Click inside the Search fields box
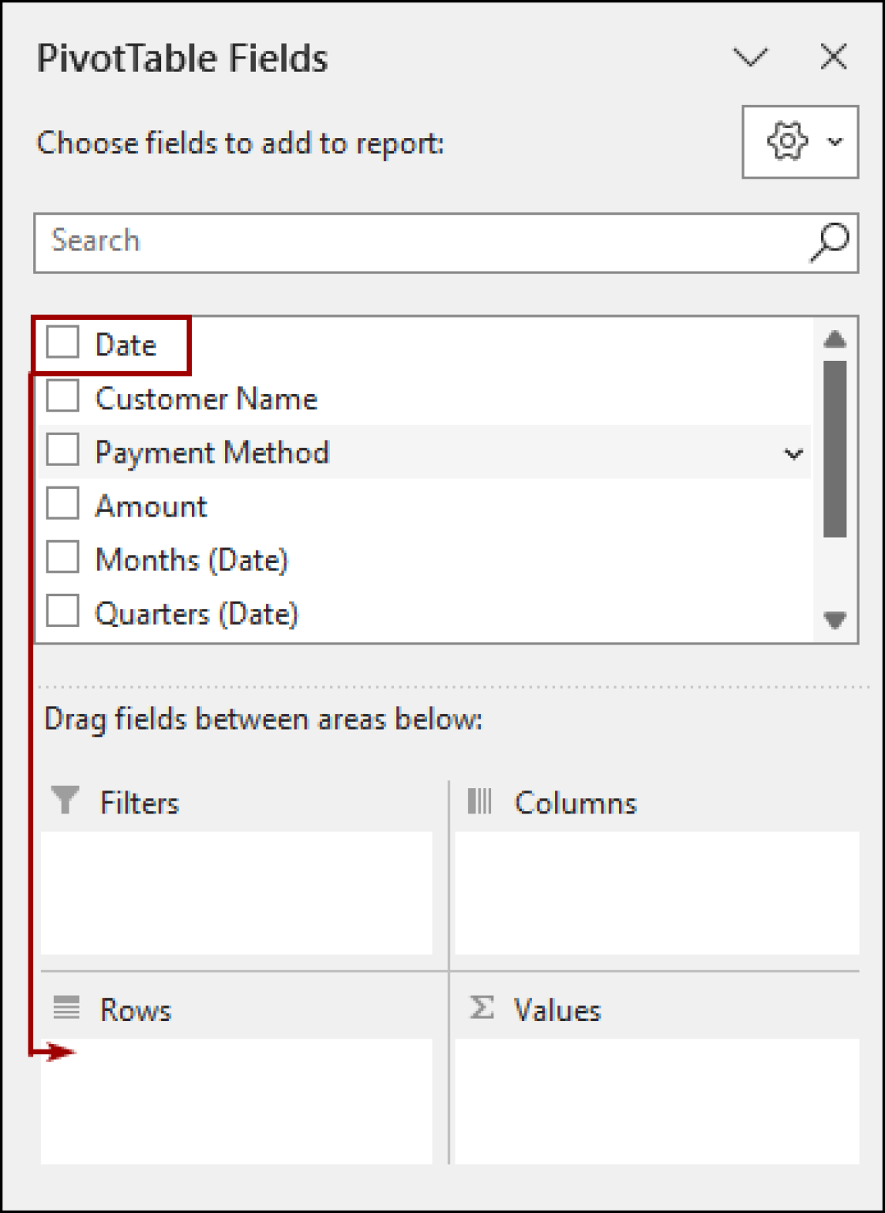The height and width of the screenshot is (1213, 885). [316, 241]
